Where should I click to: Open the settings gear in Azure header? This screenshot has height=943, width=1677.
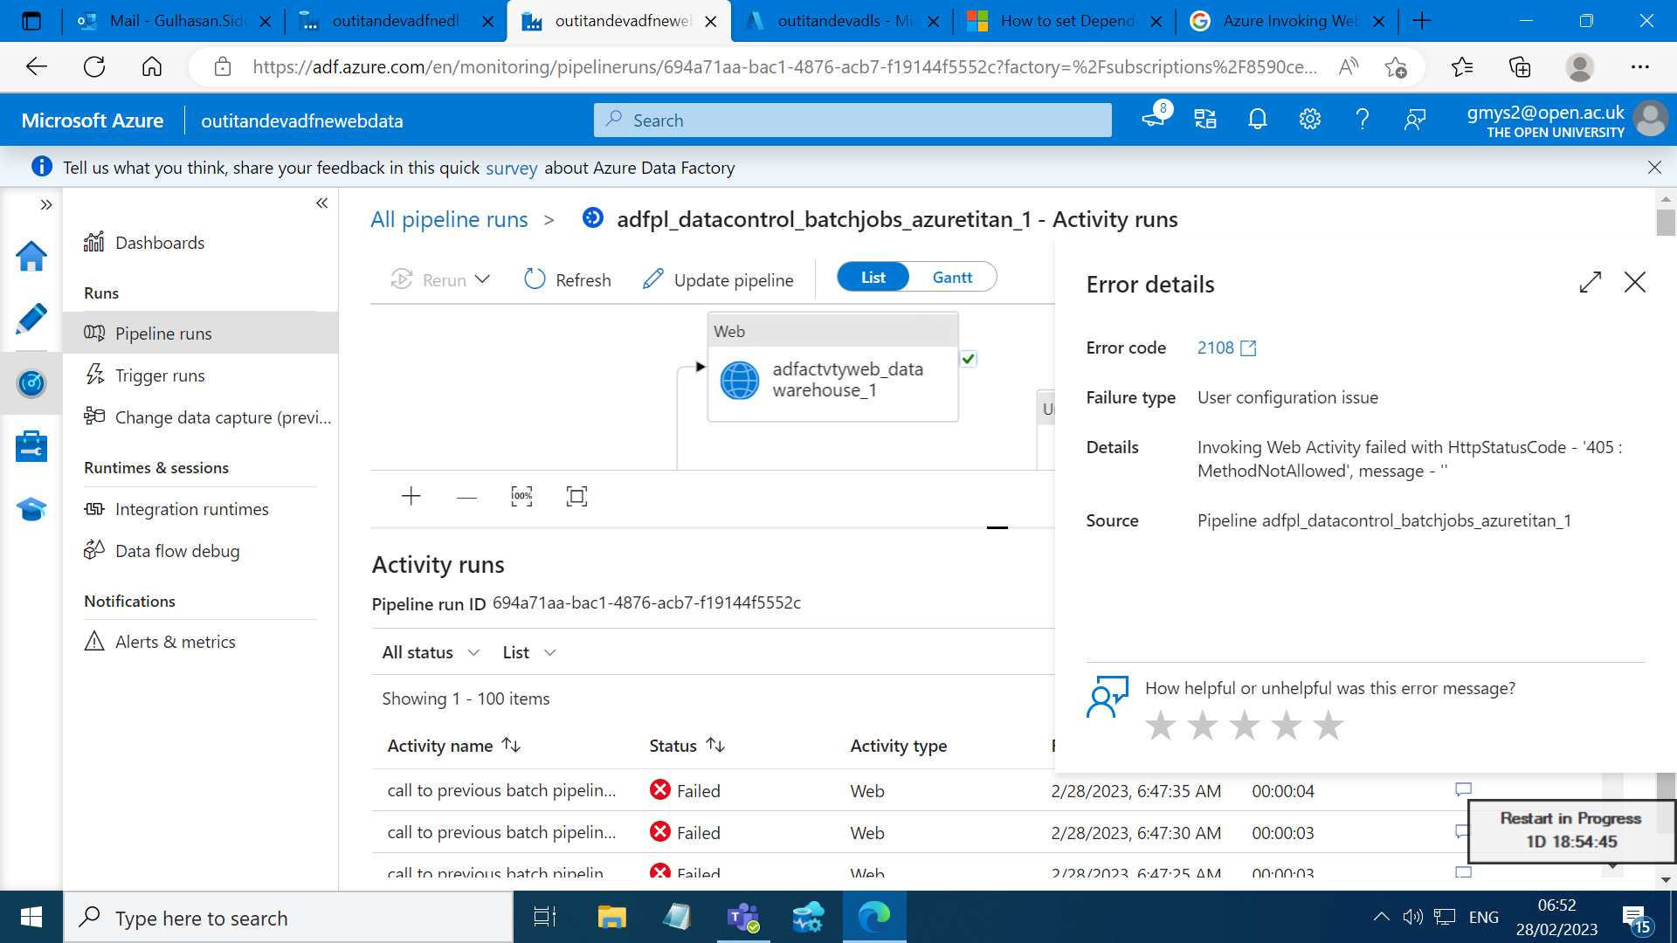click(x=1309, y=120)
